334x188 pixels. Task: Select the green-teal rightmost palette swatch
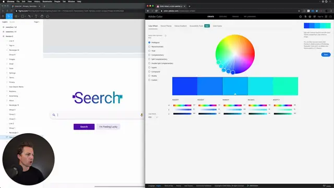285,86
